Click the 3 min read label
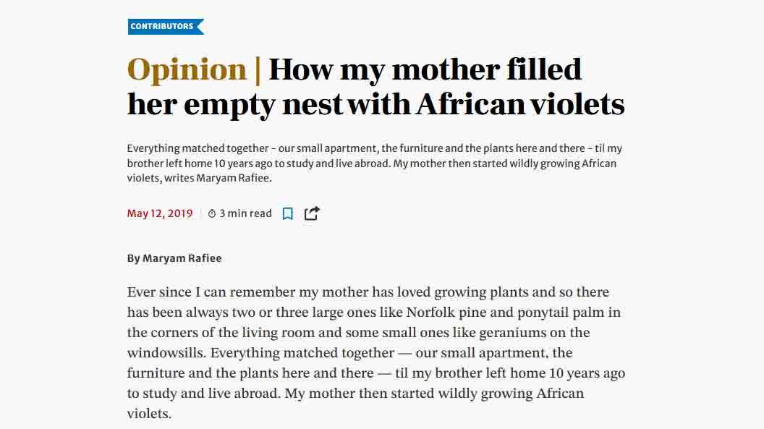764x429 pixels. [245, 213]
